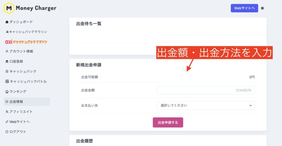Click the 出金履歴 section heading

pos(85,141)
